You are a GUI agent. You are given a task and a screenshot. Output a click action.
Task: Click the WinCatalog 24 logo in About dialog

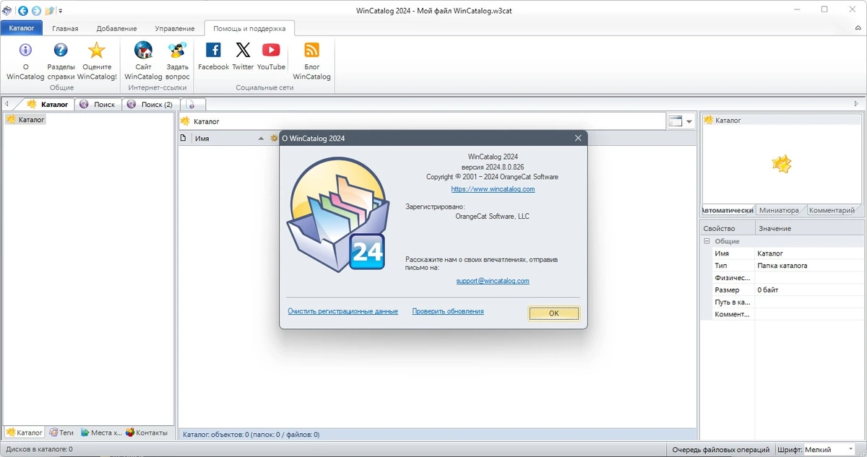pyautogui.click(x=337, y=213)
